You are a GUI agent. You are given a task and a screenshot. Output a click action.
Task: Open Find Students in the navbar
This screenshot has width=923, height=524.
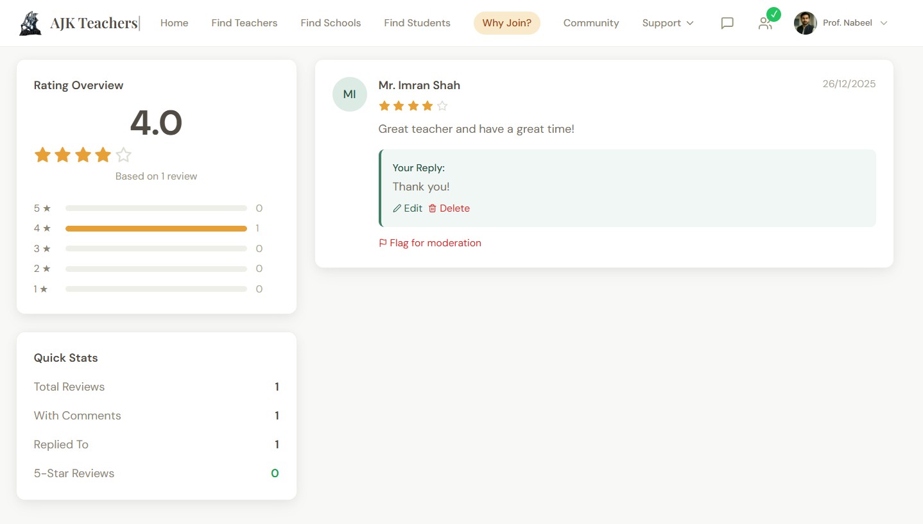[x=417, y=23]
